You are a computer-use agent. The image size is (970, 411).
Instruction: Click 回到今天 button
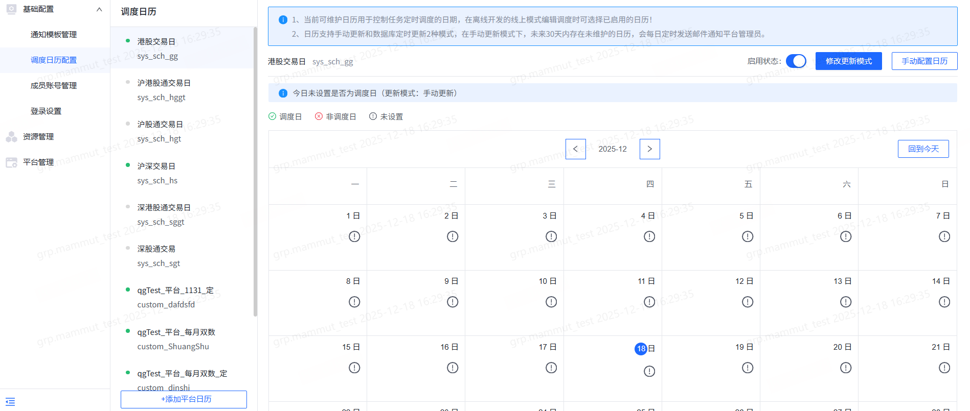923,149
